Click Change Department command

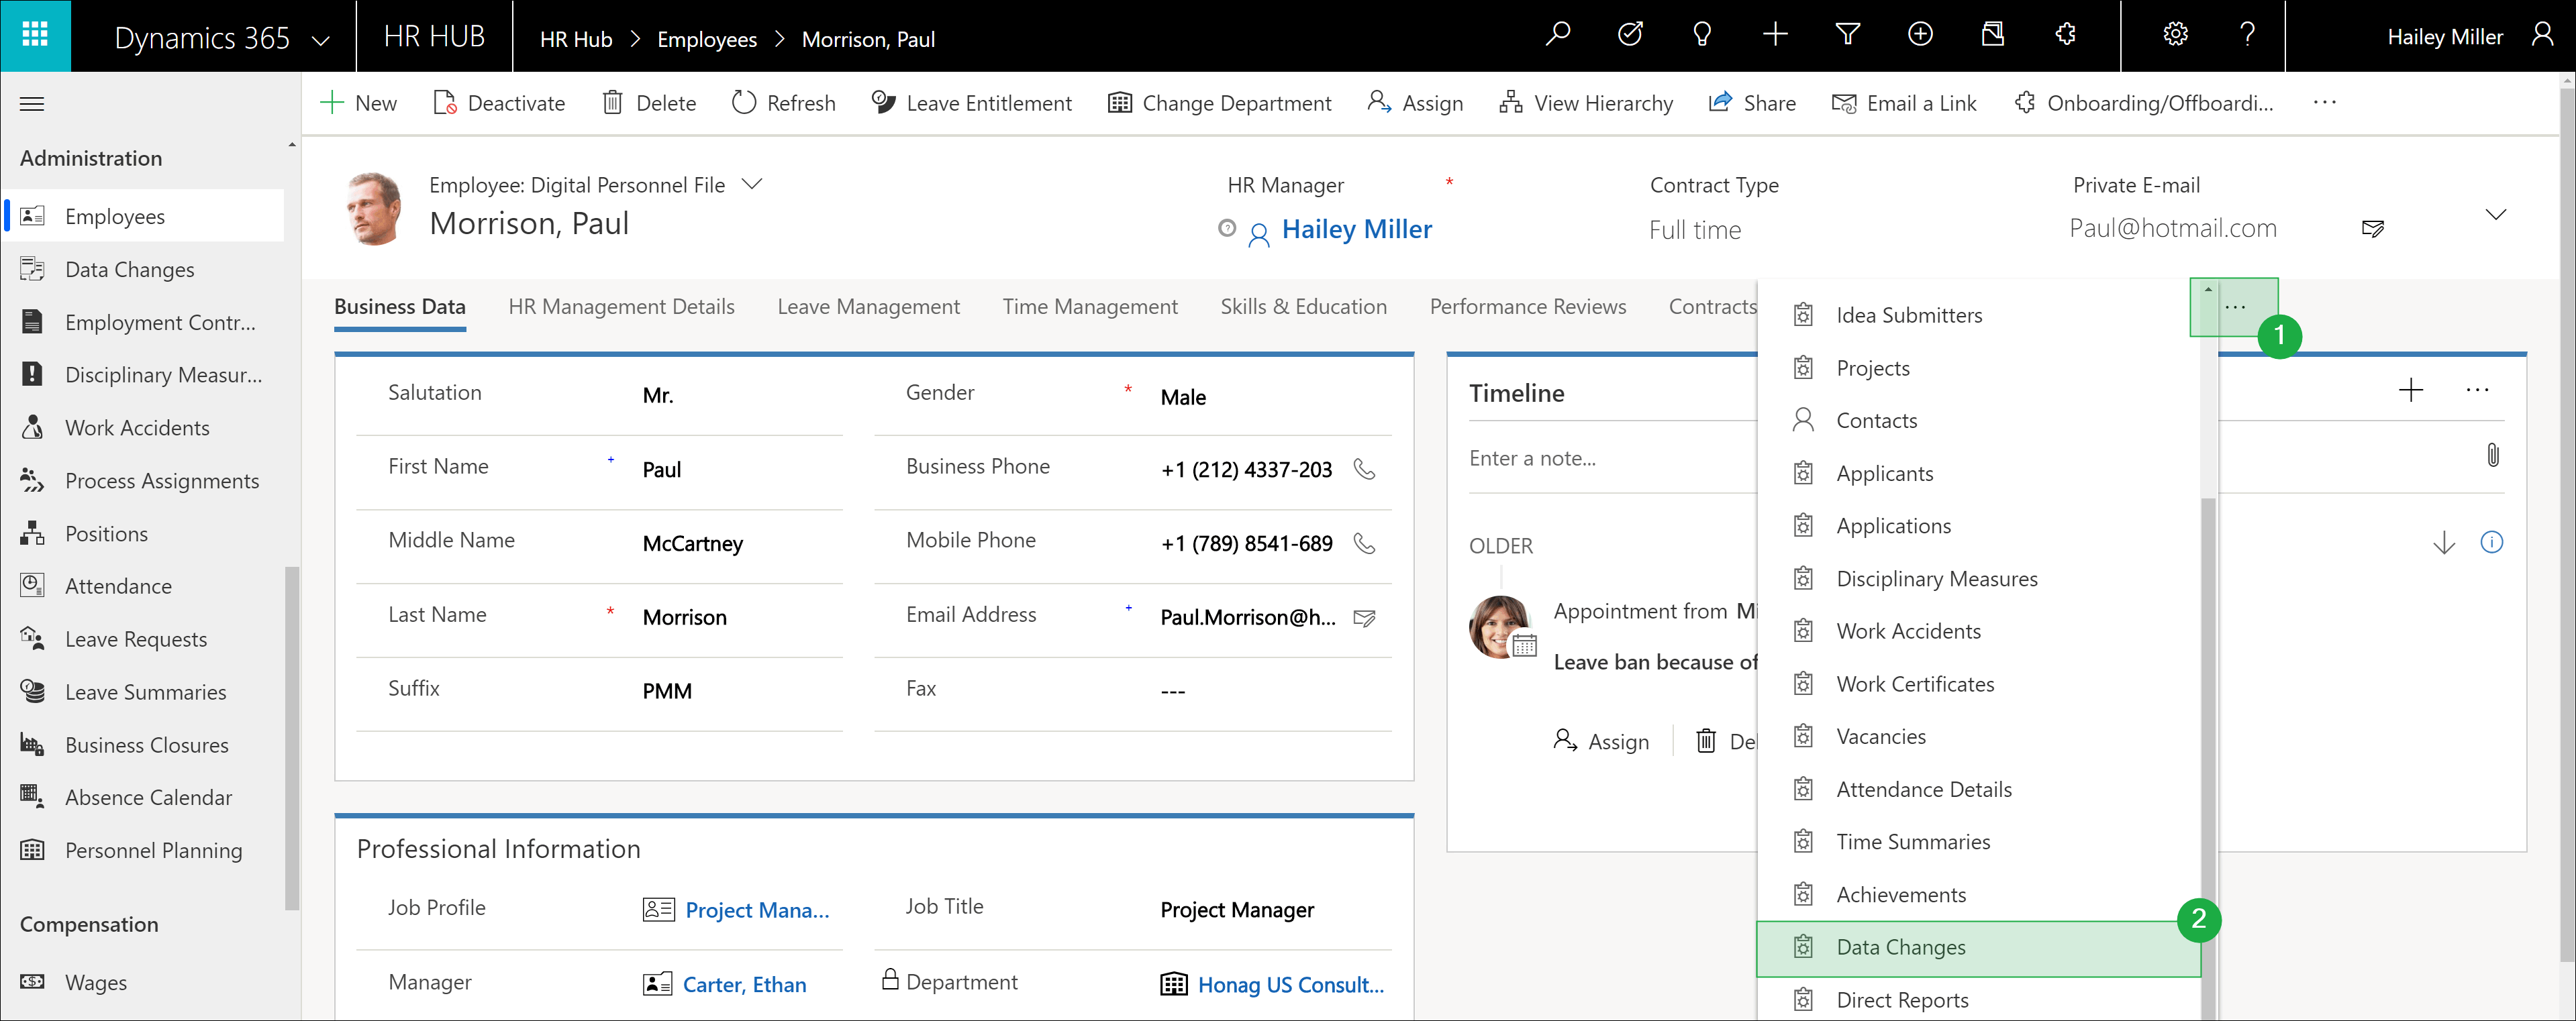point(1219,103)
